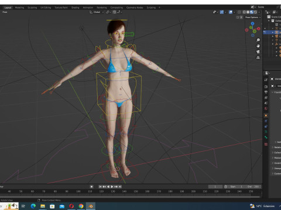Switch to the Modeling workspace tab
The image size is (281, 210).
pos(19,8)
